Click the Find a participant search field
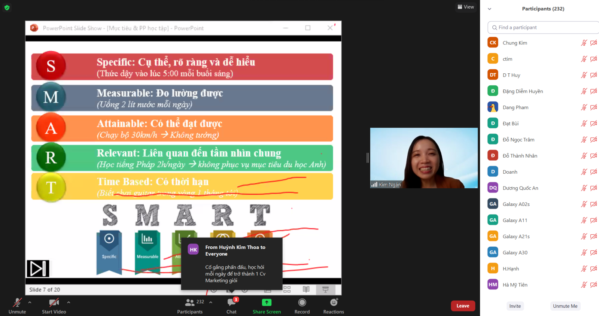Screen dimensions: 599x316 pyautogui.click(x=543, y=27)
